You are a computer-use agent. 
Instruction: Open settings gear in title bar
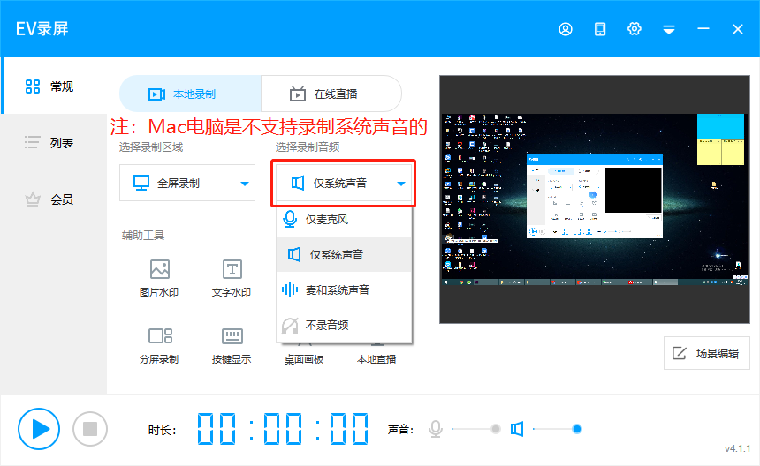coord(634,29)
